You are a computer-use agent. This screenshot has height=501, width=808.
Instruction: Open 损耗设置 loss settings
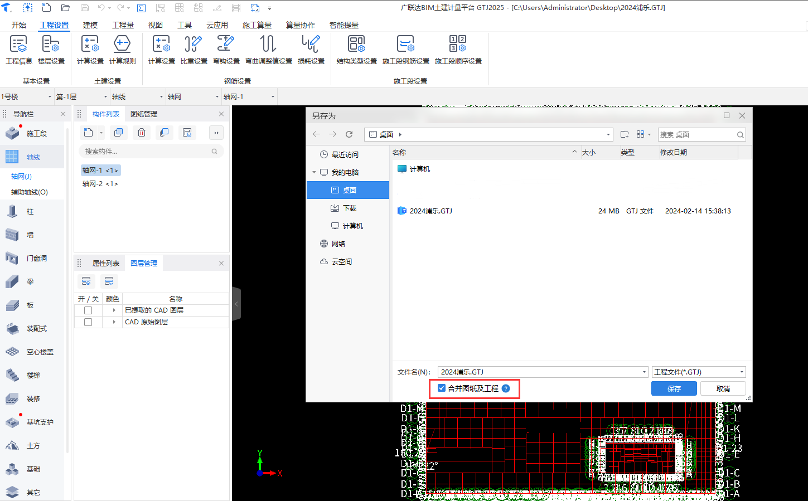point(311,50)
